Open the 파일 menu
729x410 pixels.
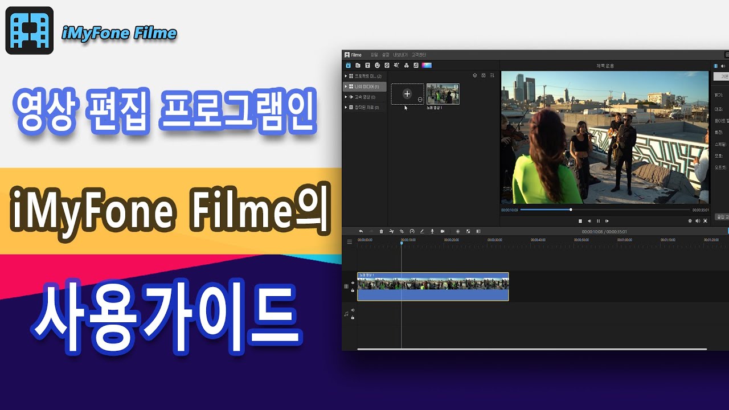pyautogui.click(x=374, y=55)
